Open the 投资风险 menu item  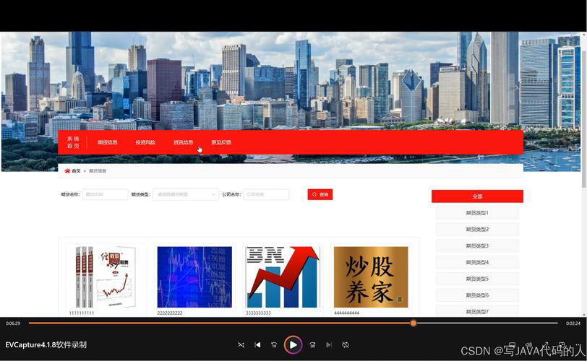click(145, 142)
